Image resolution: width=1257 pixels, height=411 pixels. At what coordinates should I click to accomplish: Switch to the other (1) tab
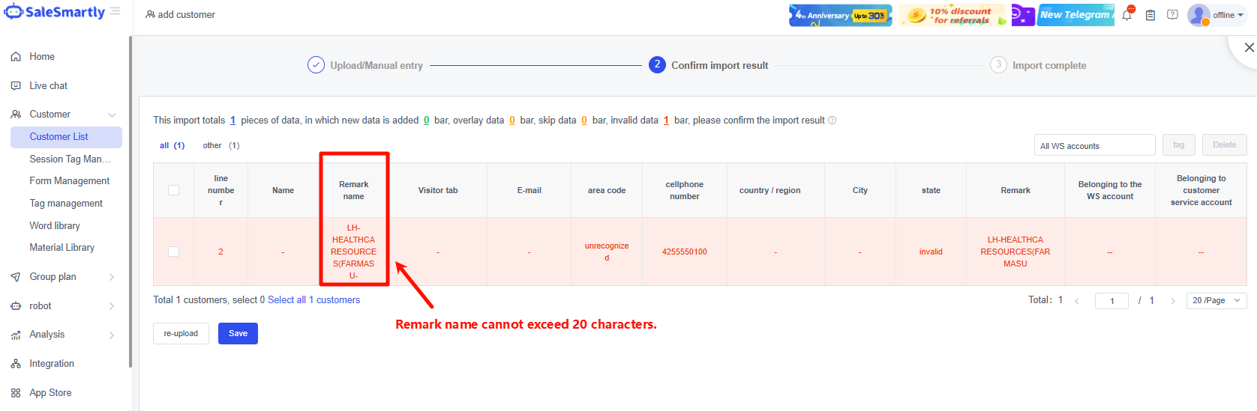point(220,145)
